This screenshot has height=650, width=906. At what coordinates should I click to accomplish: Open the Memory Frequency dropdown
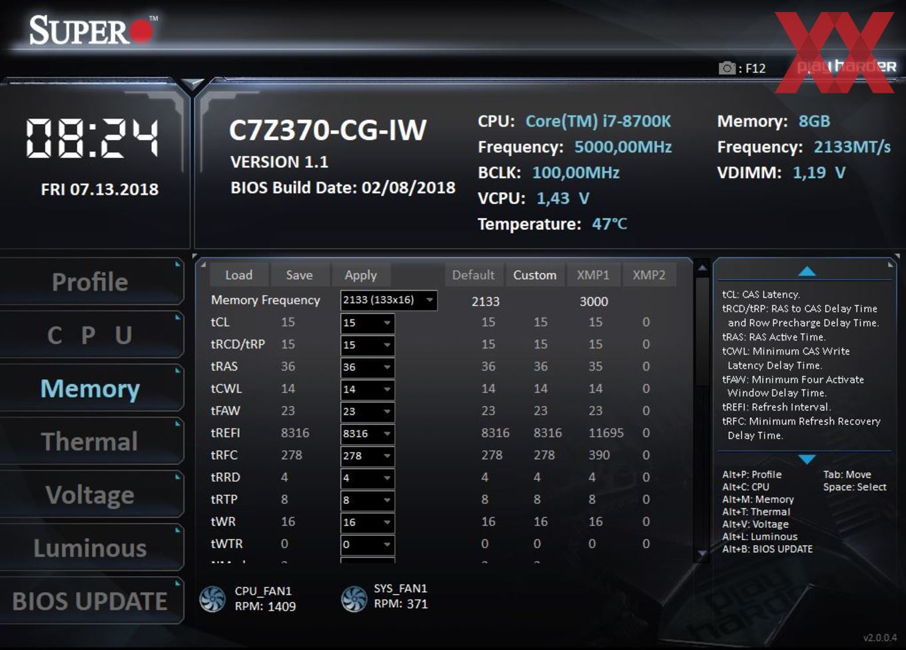point(389,300)
